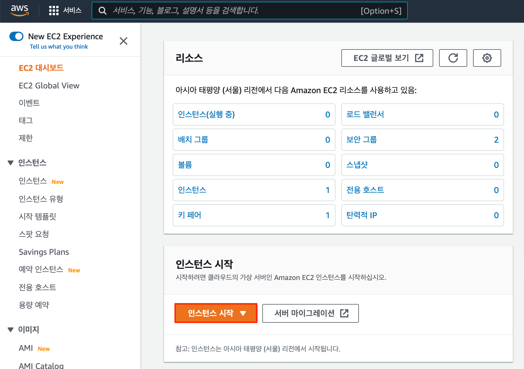Open 보안 그룹 resource card
The width and height of the screenshot is (524, 369).
pyautogui.click(x=422, y=140)
